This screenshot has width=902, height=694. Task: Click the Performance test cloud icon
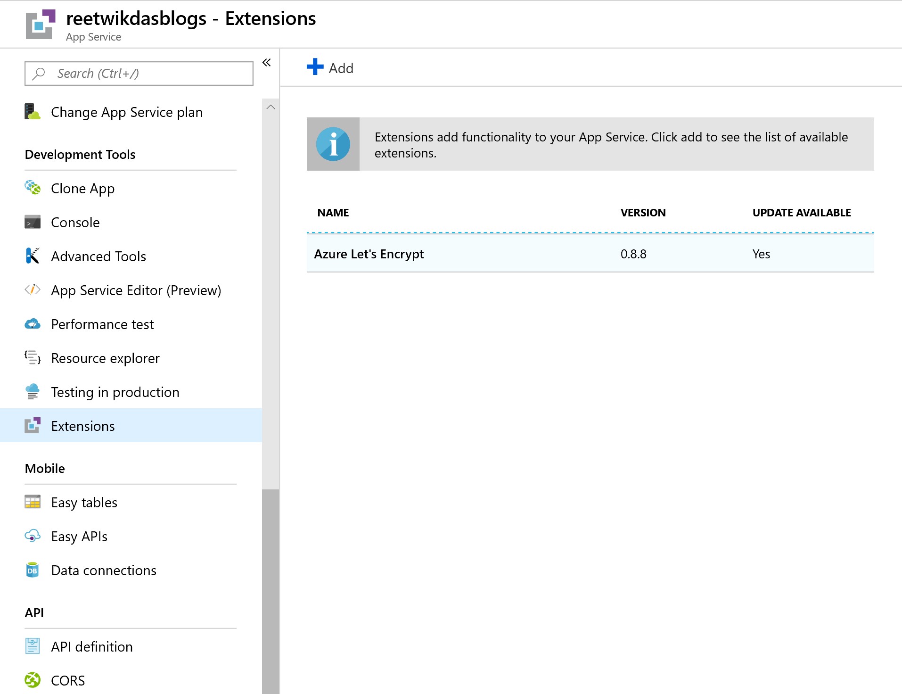coord(33,324)
